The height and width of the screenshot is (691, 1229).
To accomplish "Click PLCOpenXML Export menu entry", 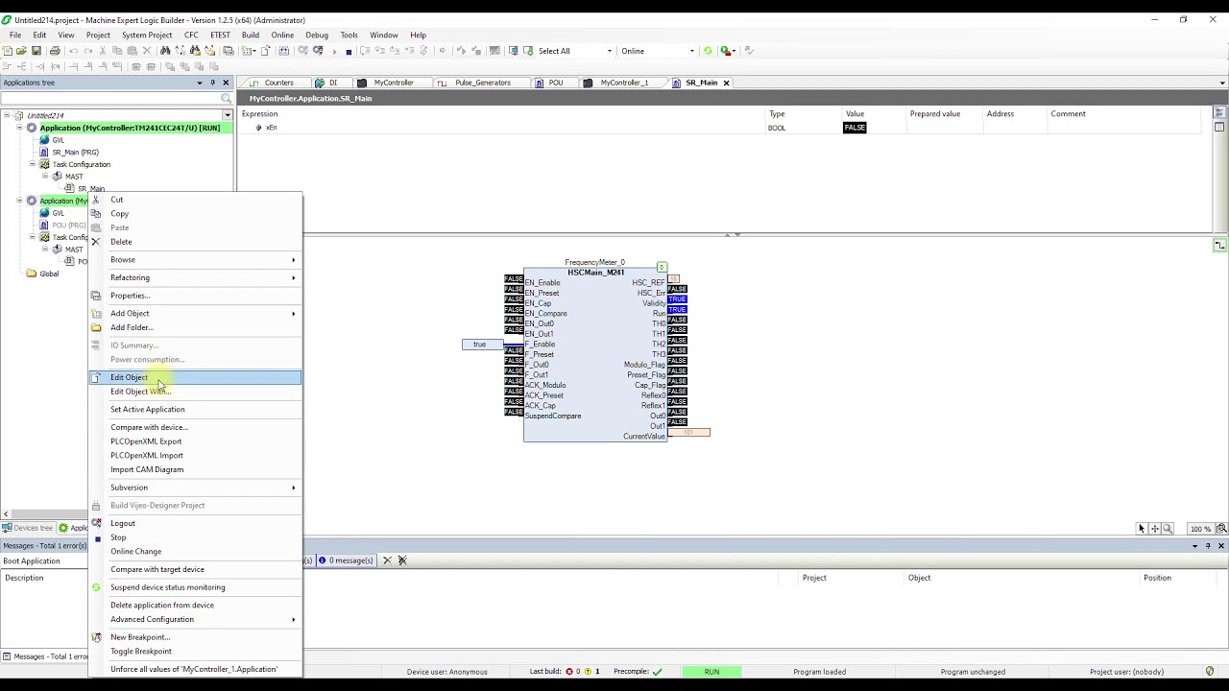I will point(196,441).
